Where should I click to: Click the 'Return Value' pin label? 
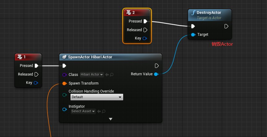coord(142,74)
